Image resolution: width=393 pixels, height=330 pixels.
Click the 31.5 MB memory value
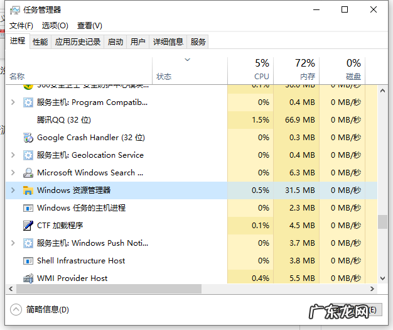(299, 190)
